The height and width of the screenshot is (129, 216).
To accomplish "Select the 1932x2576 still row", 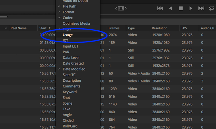I will tap(108, 66).
